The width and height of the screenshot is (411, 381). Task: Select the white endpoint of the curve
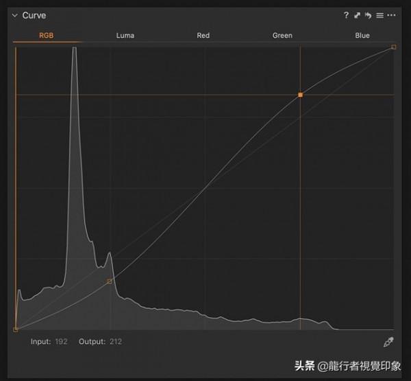(394, 47)
